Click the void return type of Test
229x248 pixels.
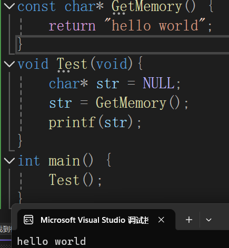coord(33,64)
